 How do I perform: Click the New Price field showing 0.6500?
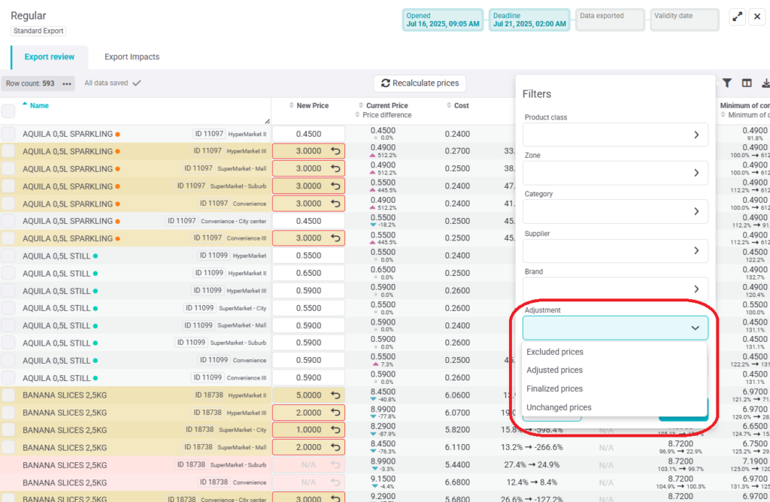[308, 274]
